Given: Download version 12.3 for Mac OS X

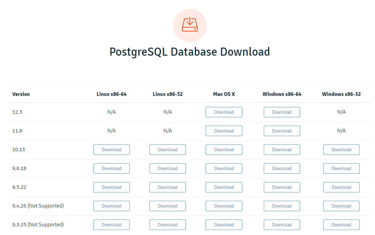Looking at the screenshot, I should [224, 112].
